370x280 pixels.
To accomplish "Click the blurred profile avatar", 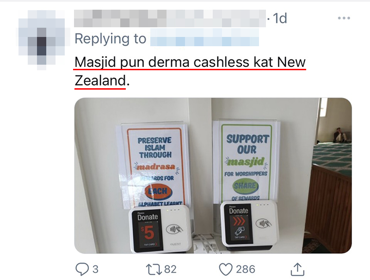I will (42, 40).
